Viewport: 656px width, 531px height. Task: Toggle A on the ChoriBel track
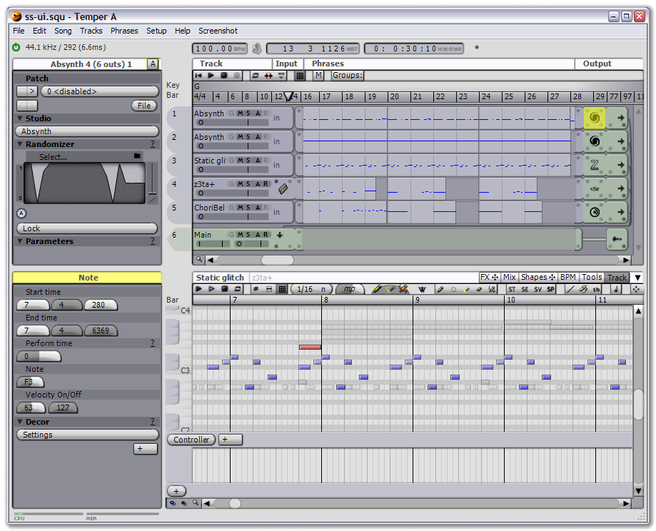pos(258,208)
